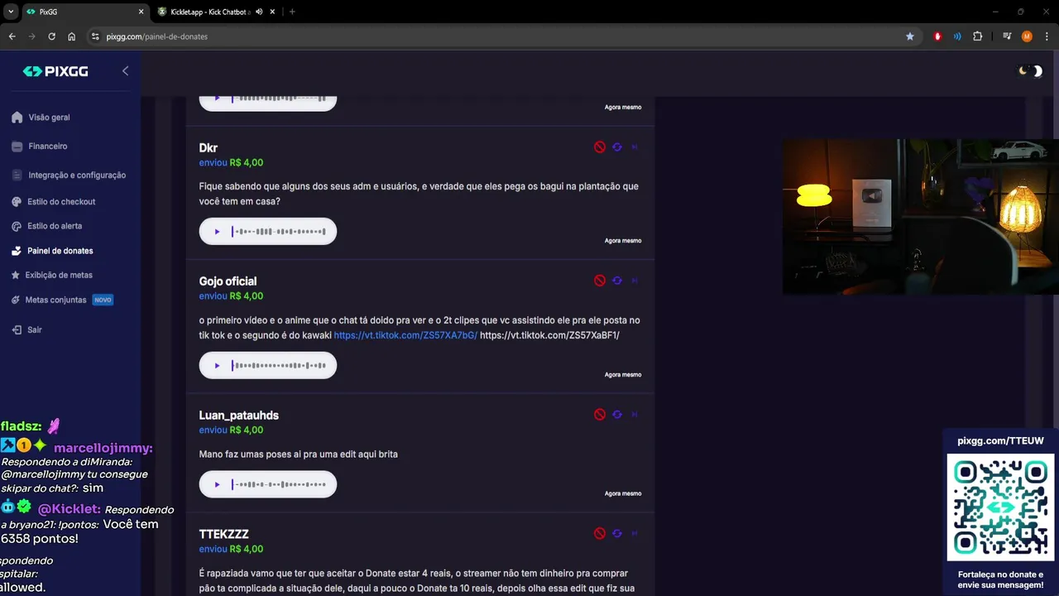Close the Kicklet.app tab
This screenshot has height=596, width=1059.
point(272,12)
